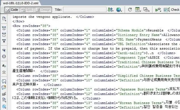Open the File Management menu
Screen dimensions: 180x110
tap(110, 10)
